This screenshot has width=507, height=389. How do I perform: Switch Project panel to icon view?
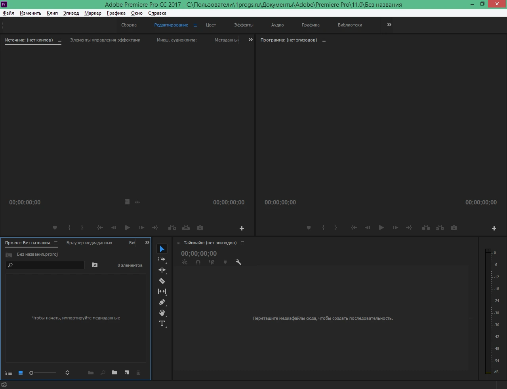click(21, 372)
